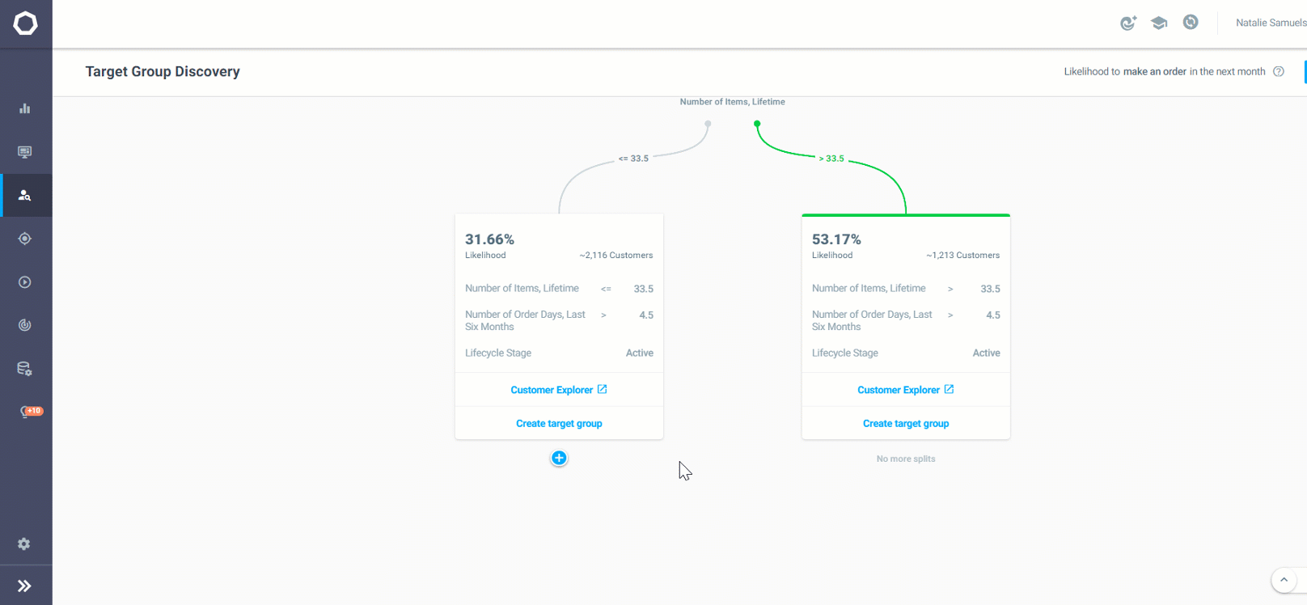
Task: Open the Natalie Samuels user menu
Action: pos(1271,23)
